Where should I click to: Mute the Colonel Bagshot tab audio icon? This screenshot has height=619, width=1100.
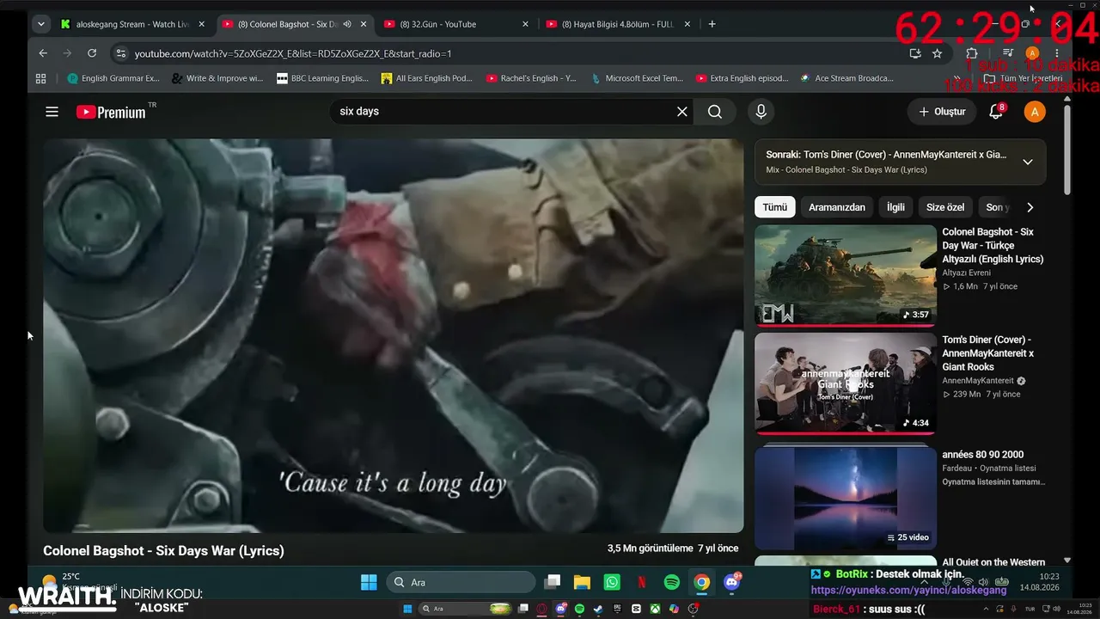(x=347, y=24)
